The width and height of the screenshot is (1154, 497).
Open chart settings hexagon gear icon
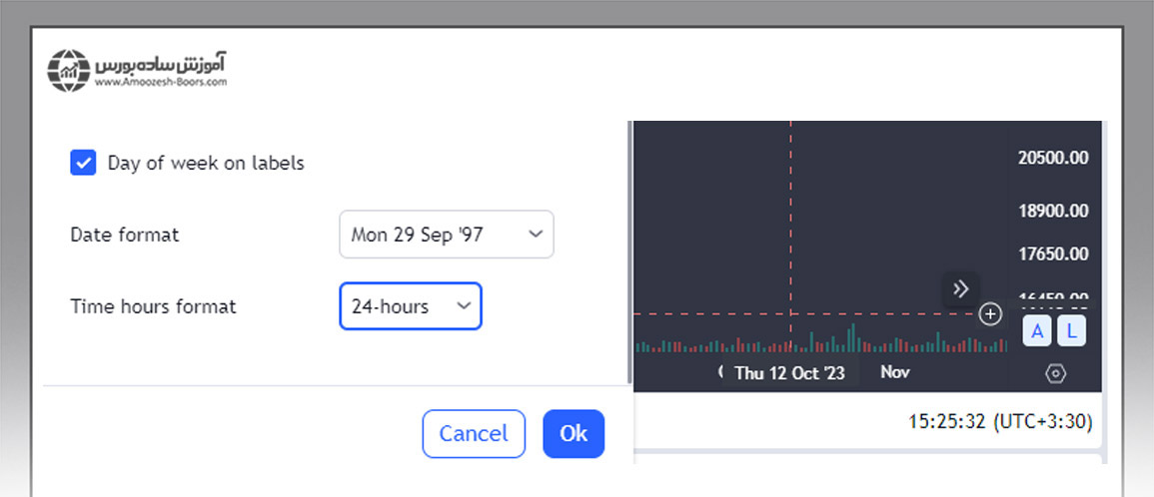[x=1055, y=373]
